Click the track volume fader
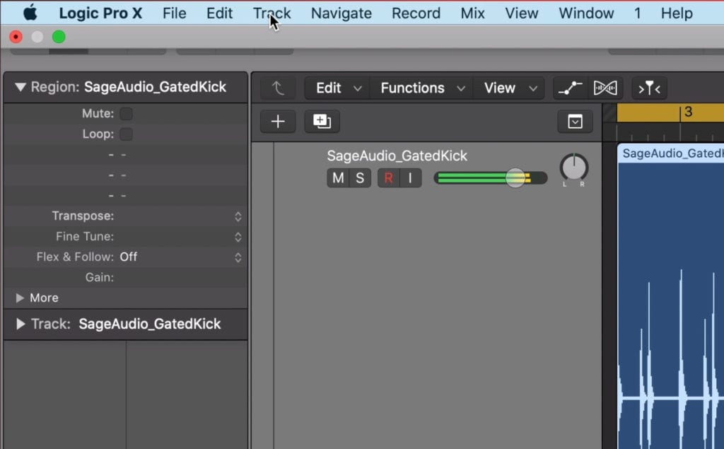 pos(515,178)
